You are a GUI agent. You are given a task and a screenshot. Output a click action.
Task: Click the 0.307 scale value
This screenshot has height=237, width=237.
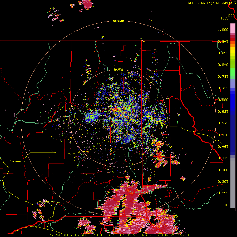(223, 182)
